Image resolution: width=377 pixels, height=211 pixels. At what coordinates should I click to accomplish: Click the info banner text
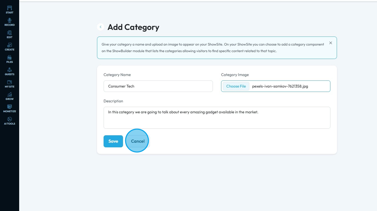(x=212, y=48)
